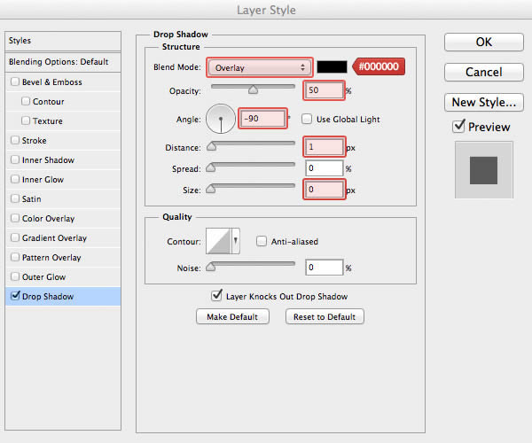Click the Distance slider handle

[x=211, y=146]
